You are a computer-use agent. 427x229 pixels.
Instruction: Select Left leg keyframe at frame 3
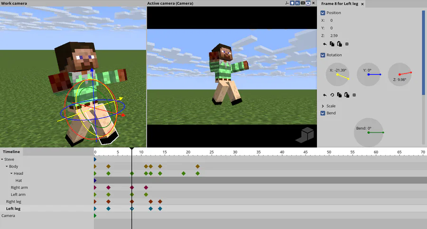coord(108,209)
